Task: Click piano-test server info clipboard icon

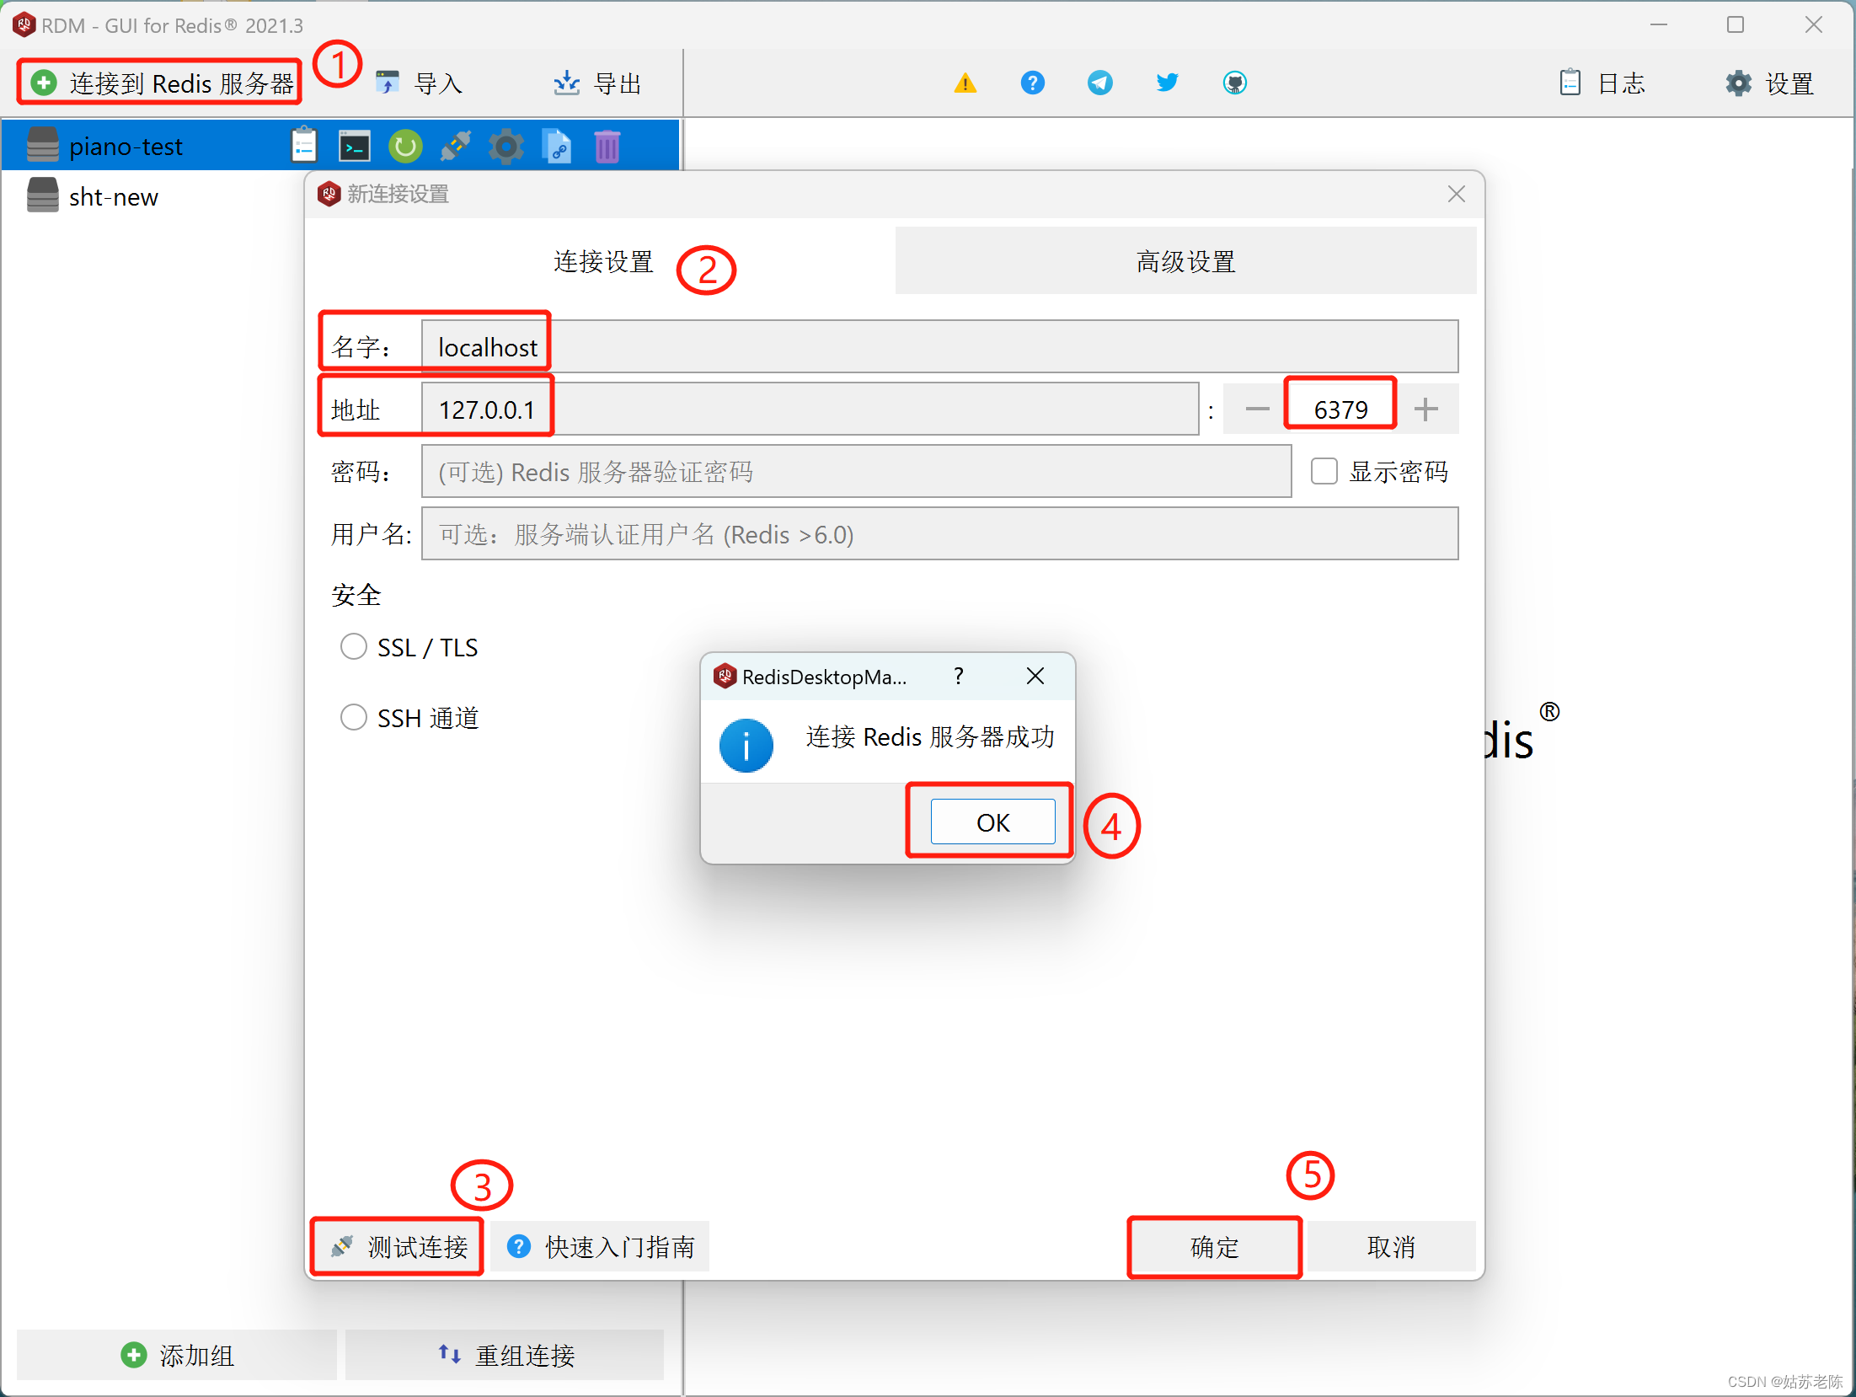Action: click(303, 146)
